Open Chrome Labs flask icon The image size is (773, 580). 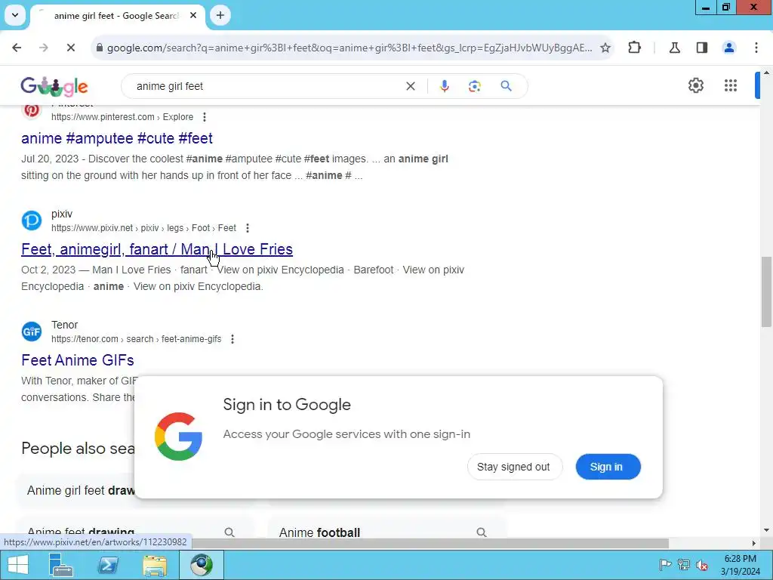point(674,48)
